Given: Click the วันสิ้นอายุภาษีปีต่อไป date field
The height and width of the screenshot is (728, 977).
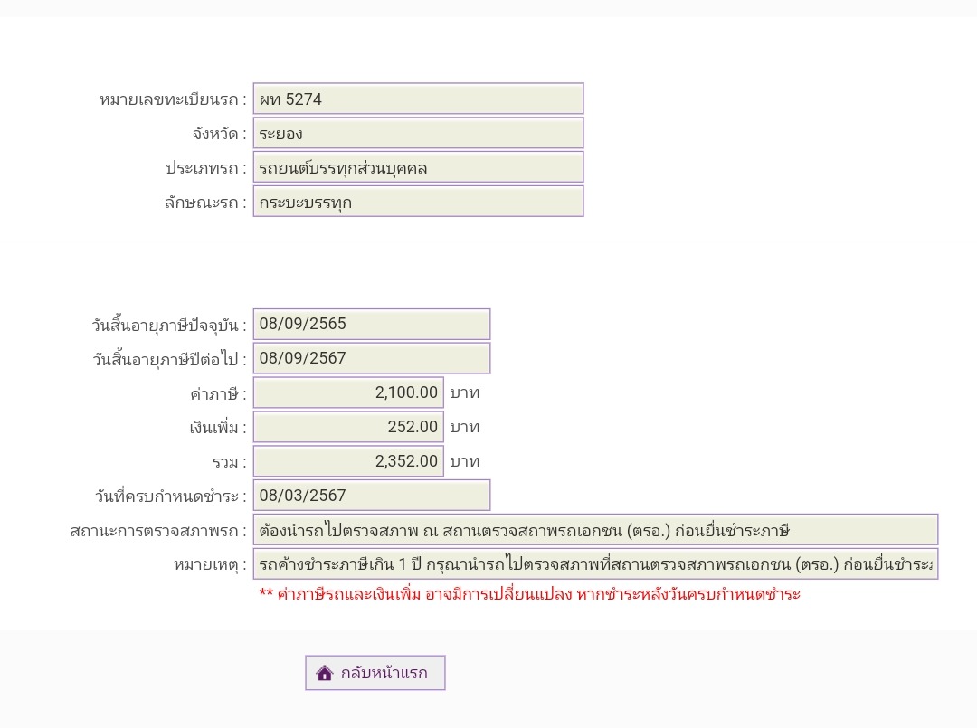Looking at the screenshot, I should point(371,358).
